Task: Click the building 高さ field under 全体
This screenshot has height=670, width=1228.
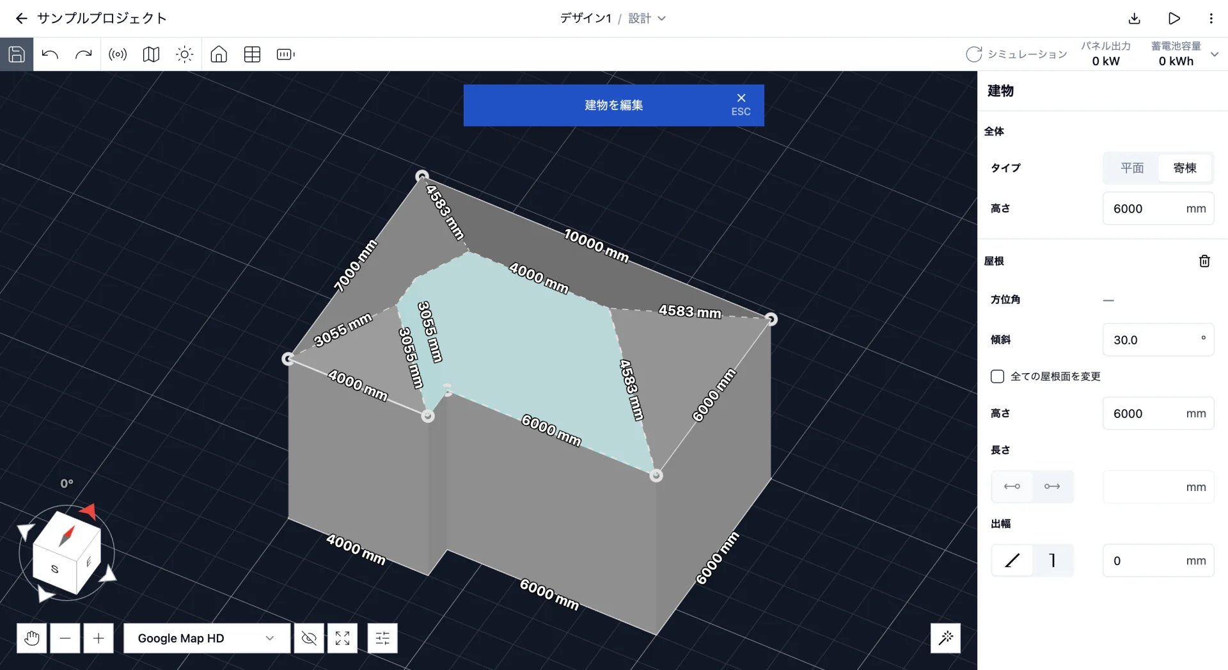Action: pyautogui.click(x=1158, y=209)
